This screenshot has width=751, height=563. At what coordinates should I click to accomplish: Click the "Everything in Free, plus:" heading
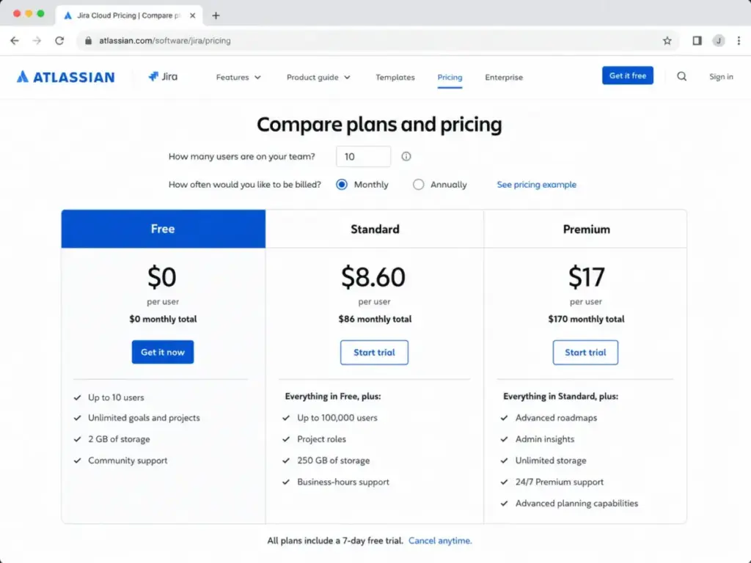tap(333, 397)
